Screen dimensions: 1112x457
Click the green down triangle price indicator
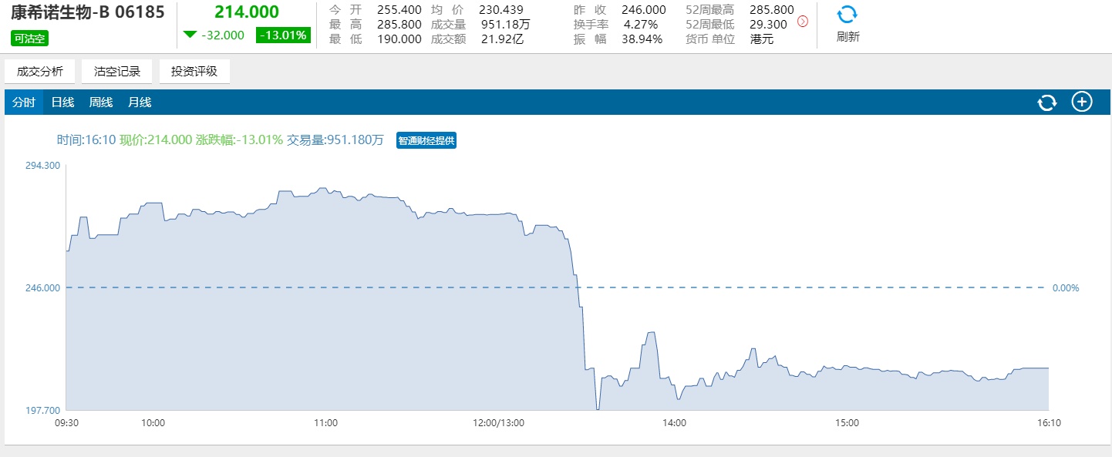(x=190, y=35)
